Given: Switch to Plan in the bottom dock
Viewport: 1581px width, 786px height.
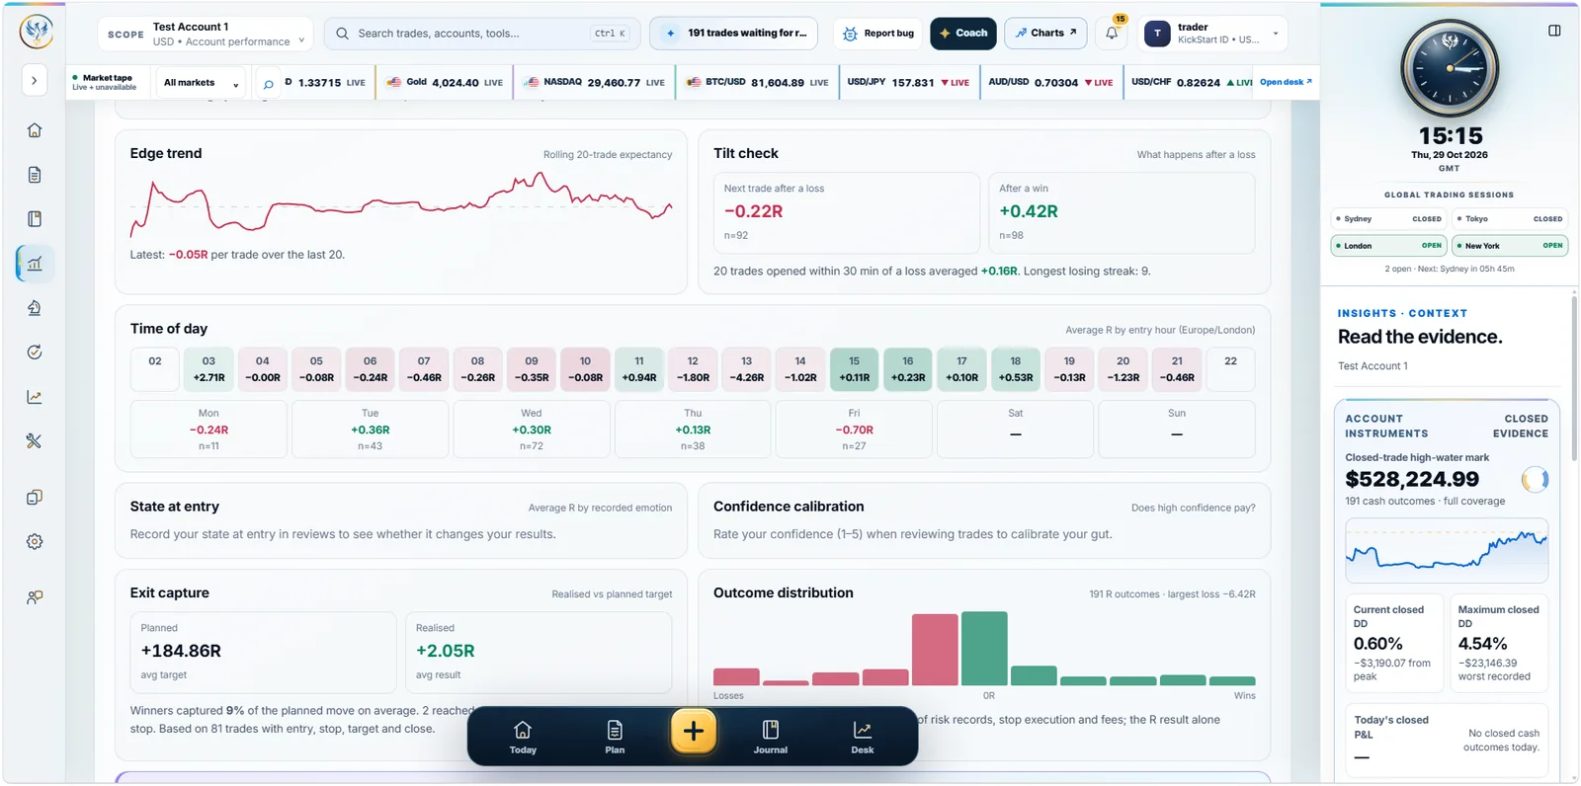Looking at the screenshot, I should (615, 737).
